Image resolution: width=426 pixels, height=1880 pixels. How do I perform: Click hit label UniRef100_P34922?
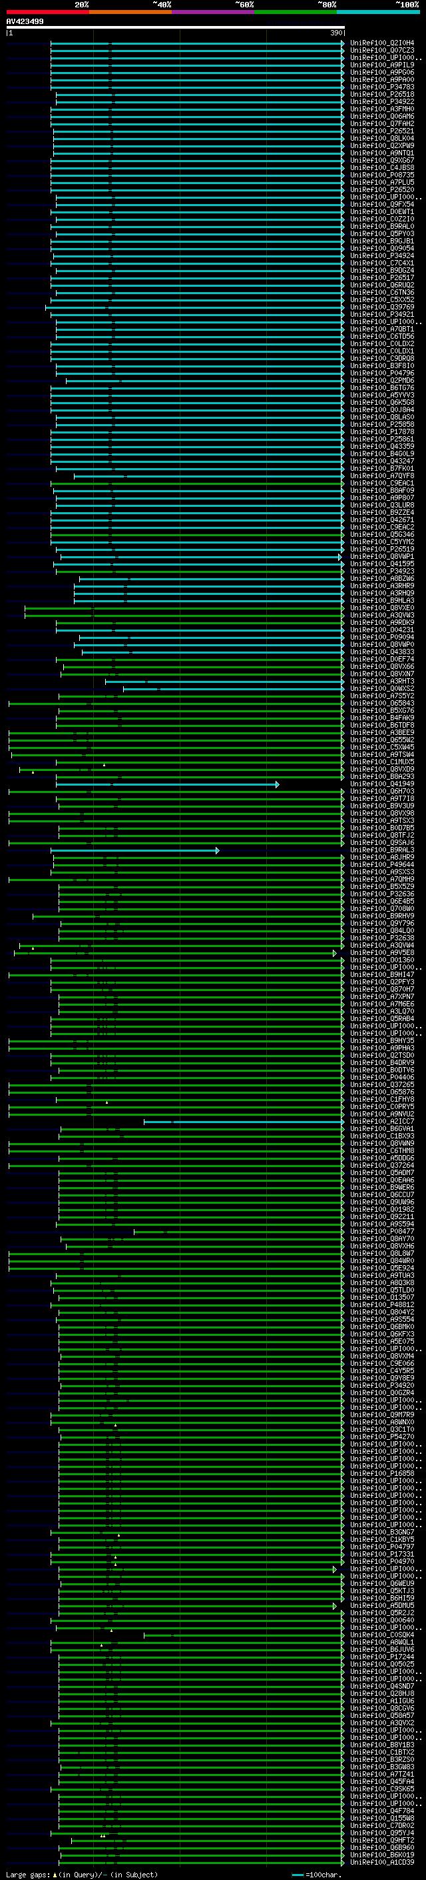tap(382, 101)
